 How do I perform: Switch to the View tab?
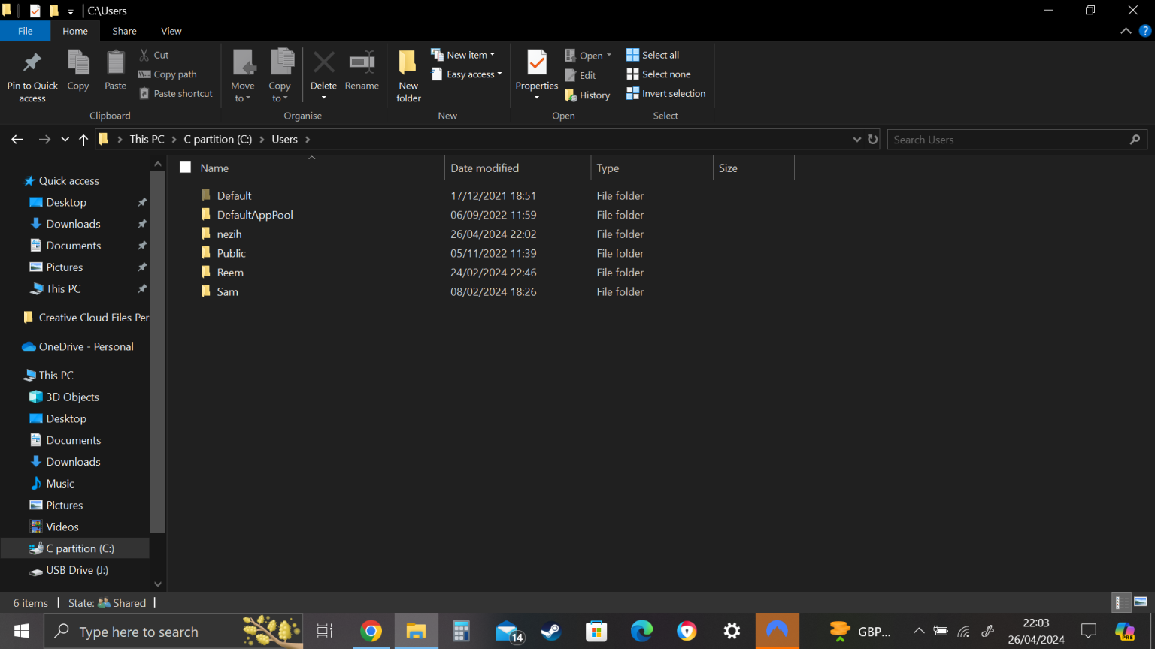[171, 31]
